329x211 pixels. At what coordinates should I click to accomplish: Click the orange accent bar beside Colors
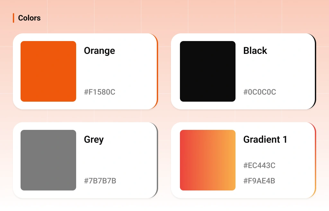point(13,18)
